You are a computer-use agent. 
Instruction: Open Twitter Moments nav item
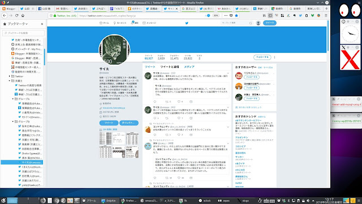click(120, 23)
